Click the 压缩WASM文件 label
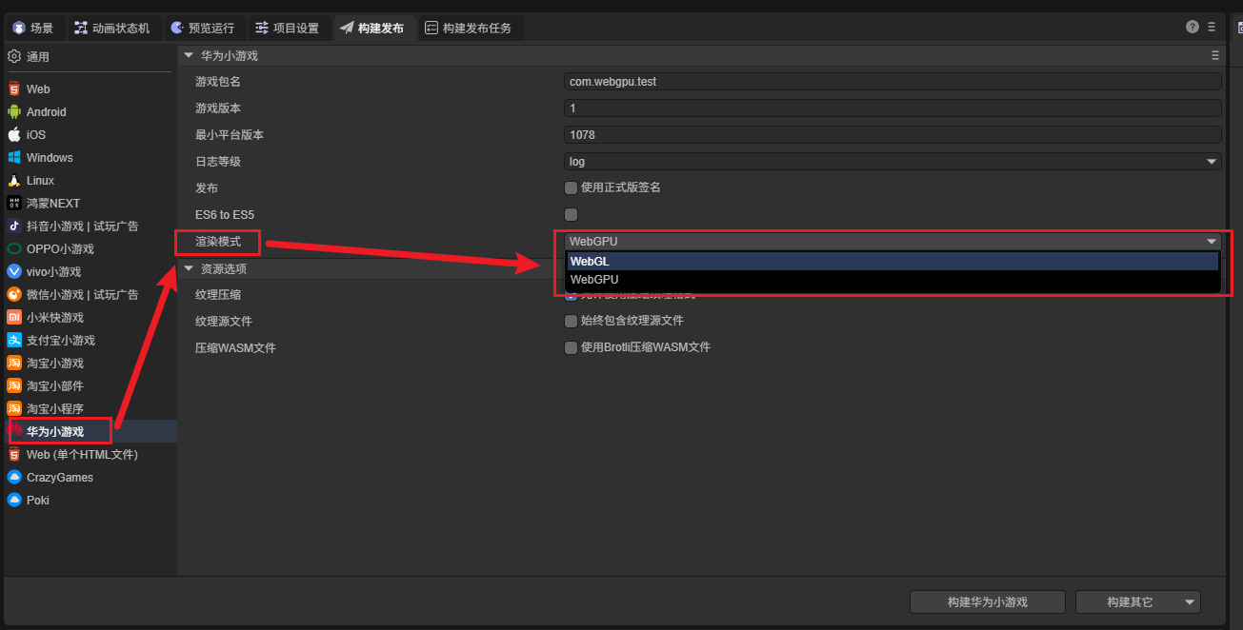The image size is (1243, 630). coord(235,348)
